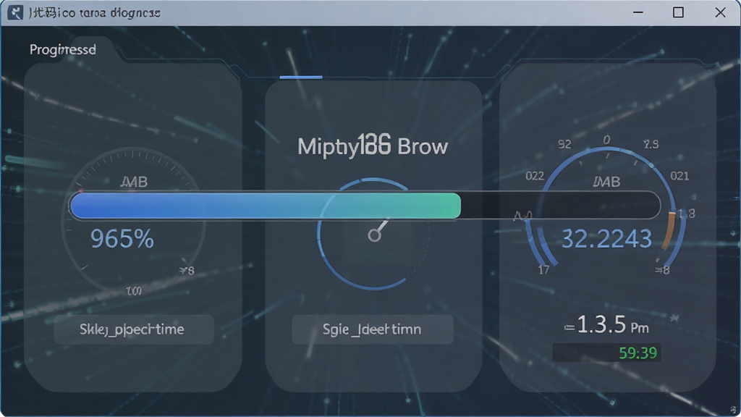The height and width of the screenshot is (417, 741).
Task: Minimize the diagnostics window
Action: coord(638,12)
